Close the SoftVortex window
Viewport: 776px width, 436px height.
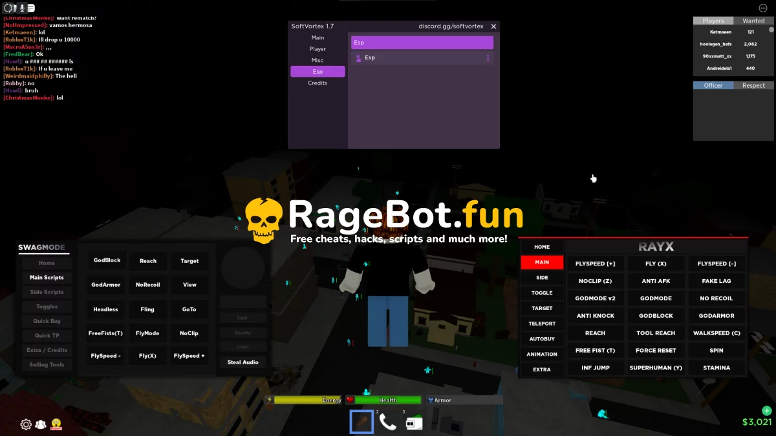coord(493,26)
